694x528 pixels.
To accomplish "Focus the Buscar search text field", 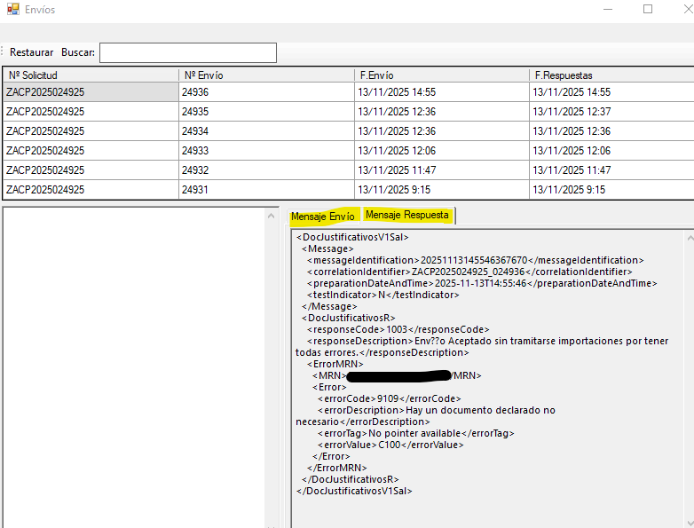I will click(187, 52).
